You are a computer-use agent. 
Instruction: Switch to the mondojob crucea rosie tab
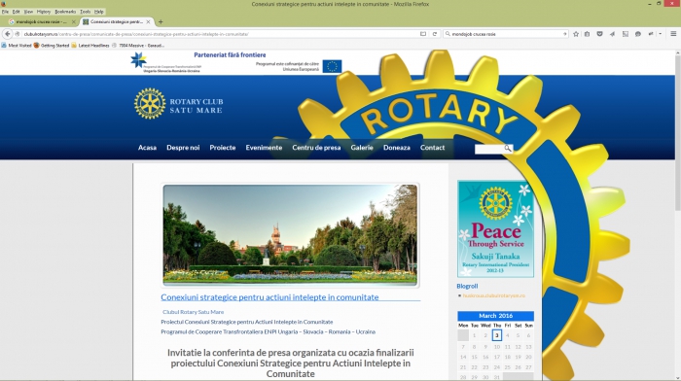point(41,21)
